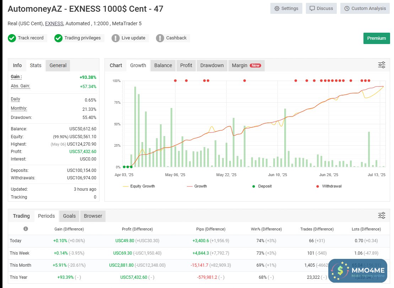Open Custom Analysis

click(x=365, y=9)
